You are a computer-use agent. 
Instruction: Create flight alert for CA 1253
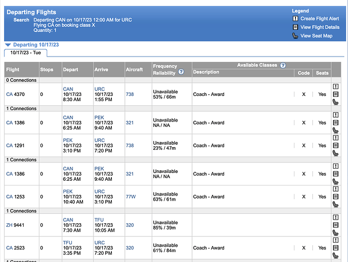tap(335, 189)
